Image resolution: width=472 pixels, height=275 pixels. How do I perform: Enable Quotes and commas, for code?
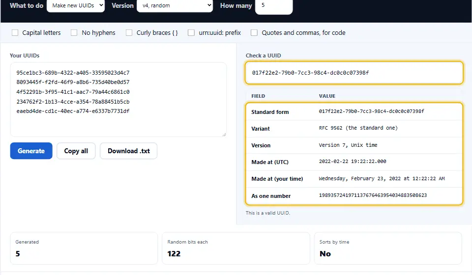pos(254,33)
